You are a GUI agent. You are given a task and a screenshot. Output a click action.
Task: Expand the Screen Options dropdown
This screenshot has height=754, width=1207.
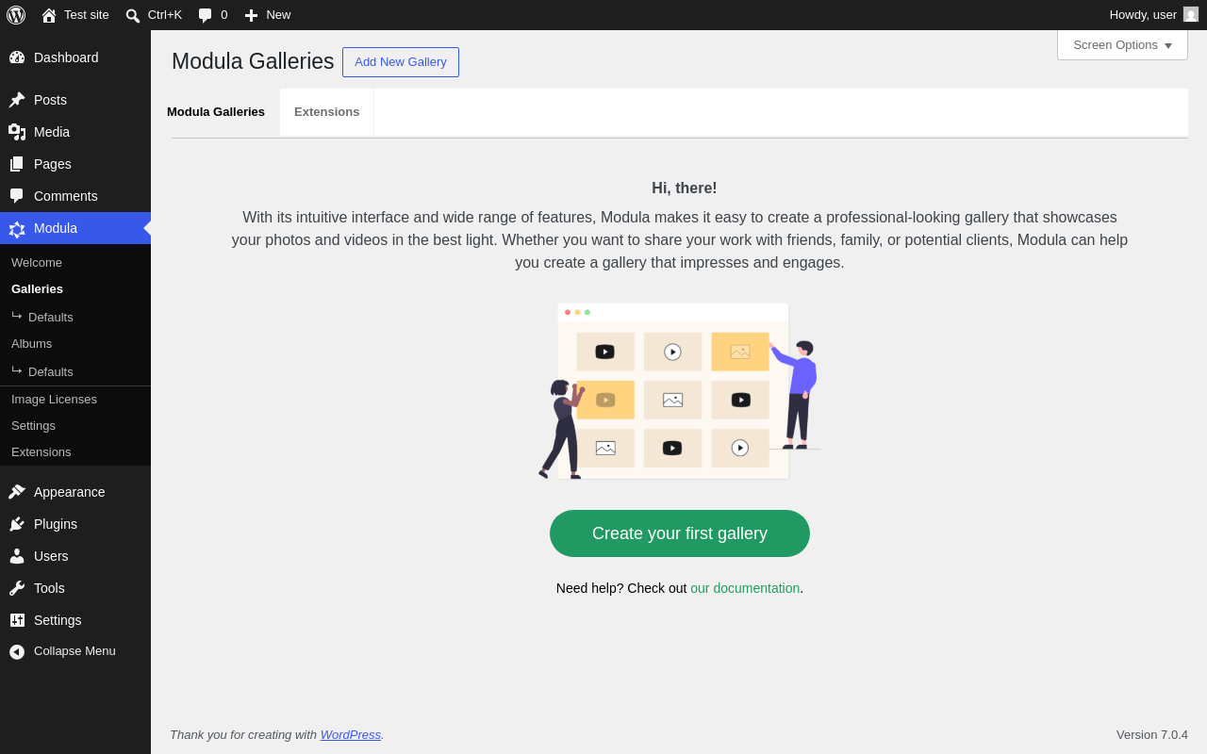(1122, 44)
